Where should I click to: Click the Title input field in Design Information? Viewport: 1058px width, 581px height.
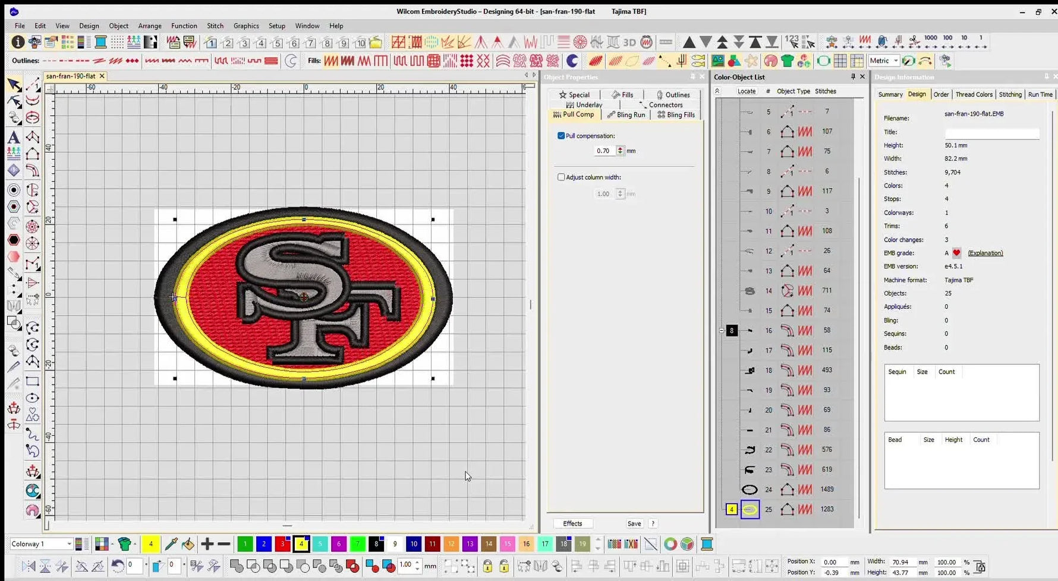coord(991,132)
